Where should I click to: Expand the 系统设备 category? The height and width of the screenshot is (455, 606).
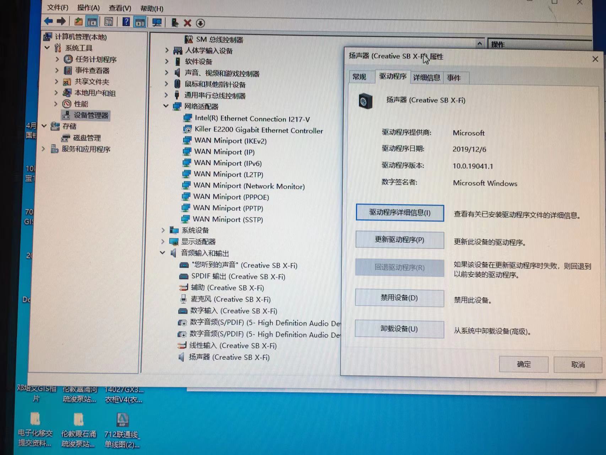(x=163, y=230)
